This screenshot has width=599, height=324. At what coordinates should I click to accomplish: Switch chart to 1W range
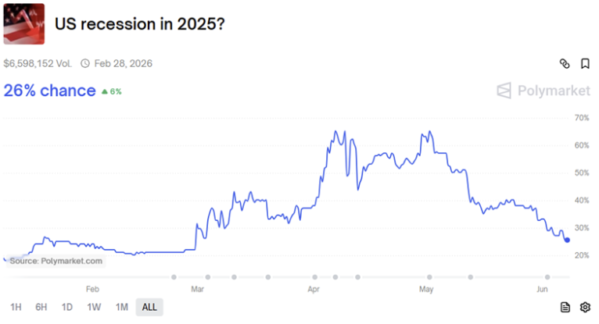(x=94, y=307)
